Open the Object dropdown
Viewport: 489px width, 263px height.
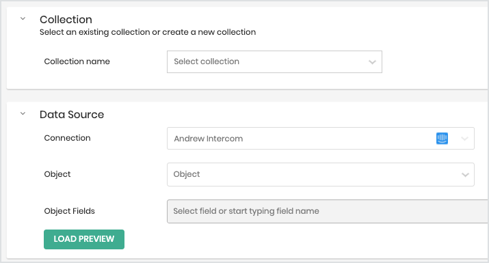[x=321, y=174]
